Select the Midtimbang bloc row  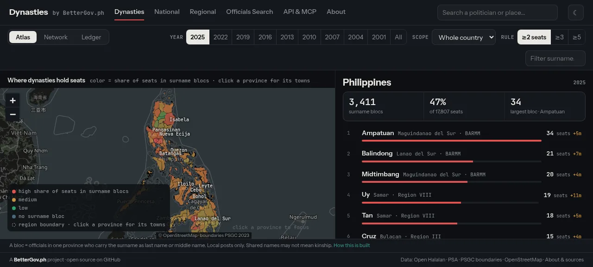click(464, 178)
